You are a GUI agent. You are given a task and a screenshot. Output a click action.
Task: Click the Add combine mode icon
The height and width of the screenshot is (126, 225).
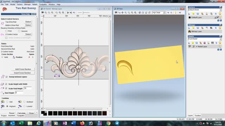(3, 102)
